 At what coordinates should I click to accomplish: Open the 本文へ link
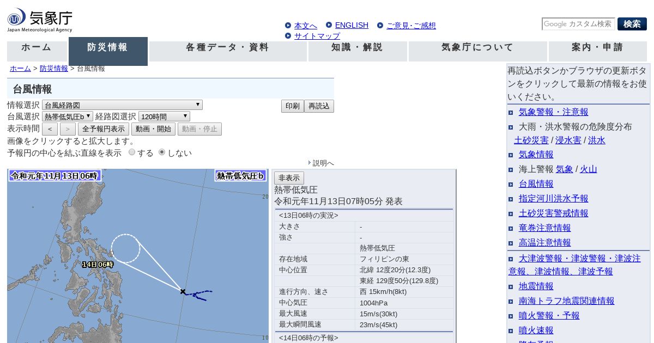(306, 26)
